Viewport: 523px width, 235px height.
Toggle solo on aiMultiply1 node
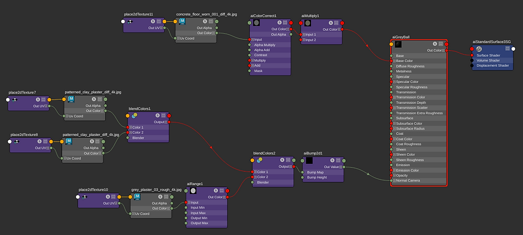330,23
